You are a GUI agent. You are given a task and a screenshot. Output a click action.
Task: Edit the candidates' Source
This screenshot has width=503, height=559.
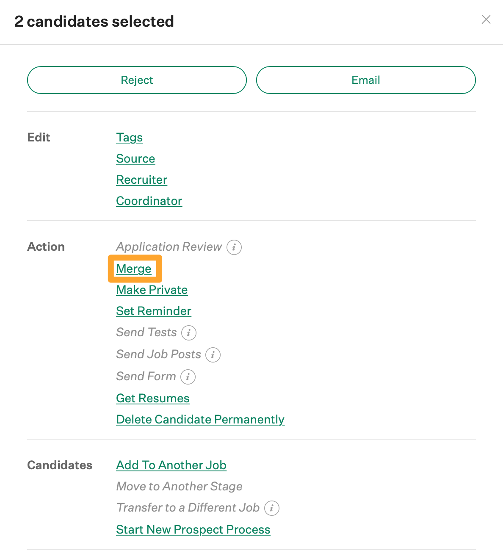click(x=135, y=158)
